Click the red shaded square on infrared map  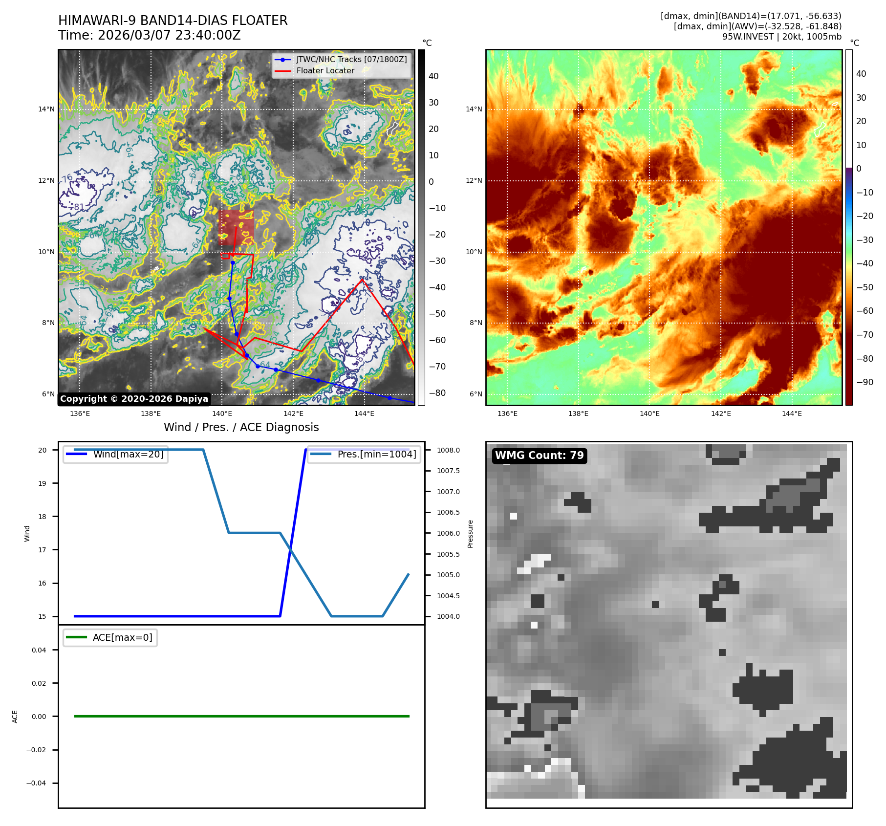tap(236, 227)
